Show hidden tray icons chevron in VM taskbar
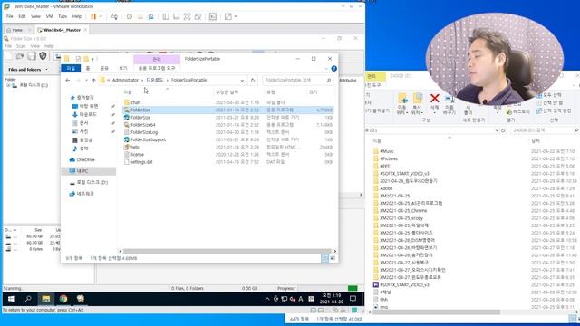The image size is (580, 326). [267, 299]
